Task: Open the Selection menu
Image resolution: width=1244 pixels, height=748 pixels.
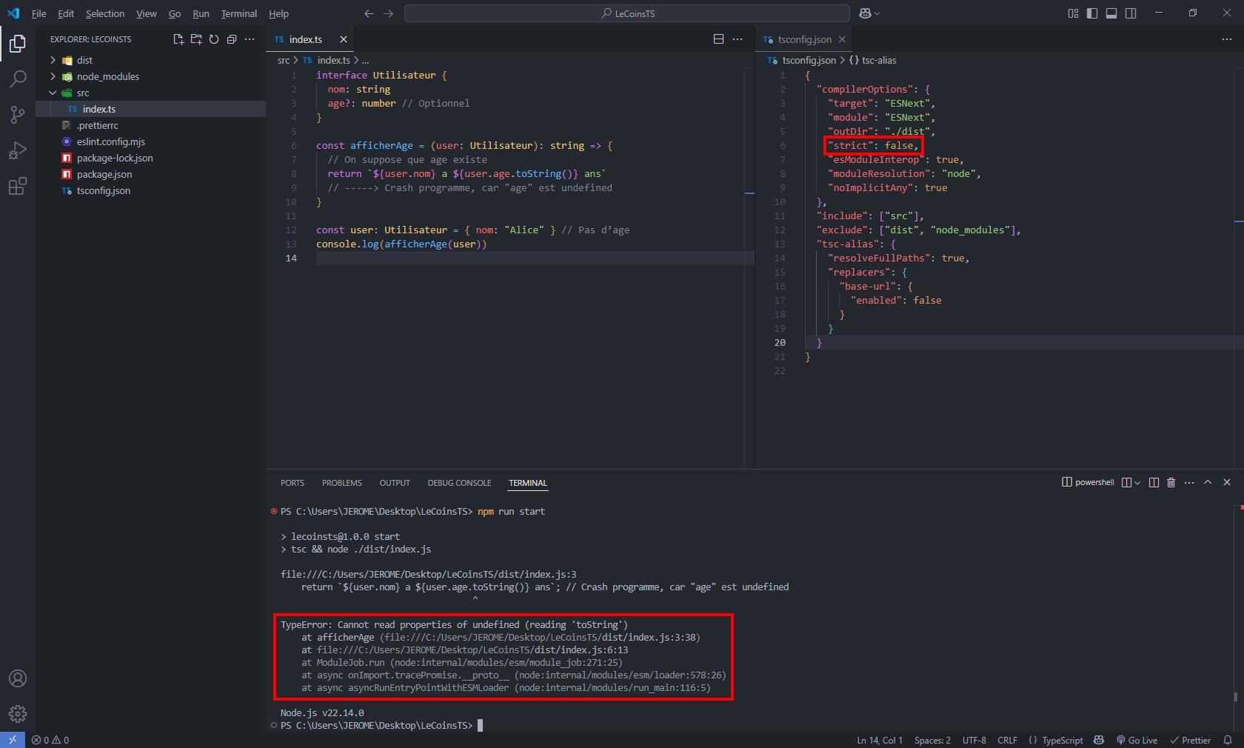Action: [105, 13]
